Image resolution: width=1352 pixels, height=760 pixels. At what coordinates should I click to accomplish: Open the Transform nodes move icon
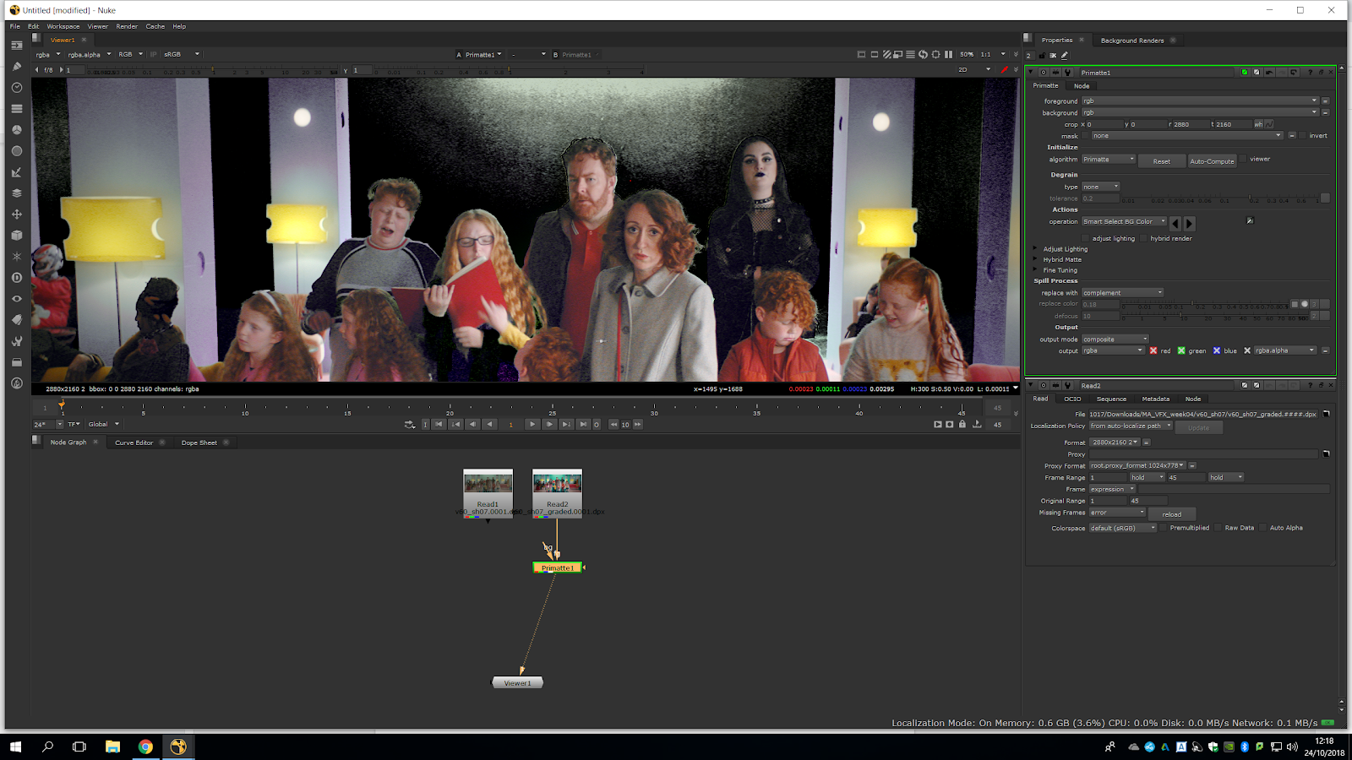click(x=16, y=214)
